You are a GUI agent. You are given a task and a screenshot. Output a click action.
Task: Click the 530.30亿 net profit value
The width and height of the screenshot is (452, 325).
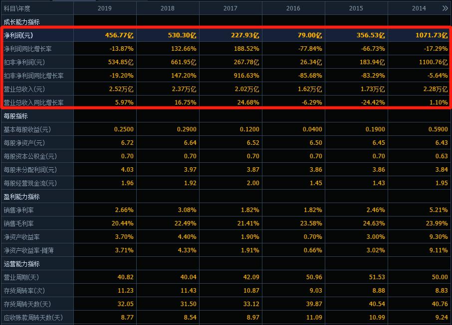tap(182, 35)
